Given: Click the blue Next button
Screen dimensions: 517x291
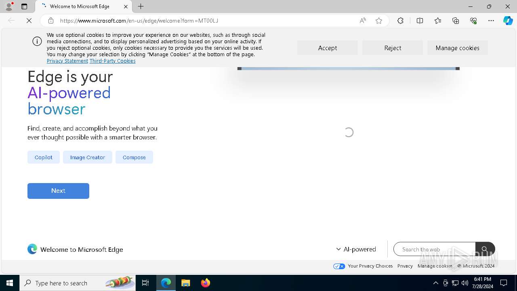Looking at the screenshot, I should point(58,191).
